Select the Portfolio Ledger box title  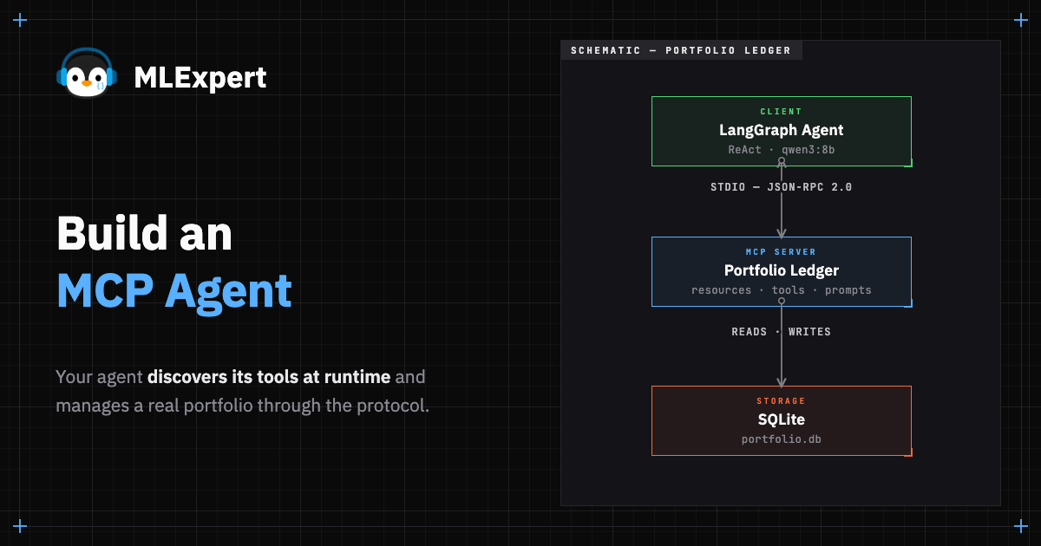click(782, 270)
